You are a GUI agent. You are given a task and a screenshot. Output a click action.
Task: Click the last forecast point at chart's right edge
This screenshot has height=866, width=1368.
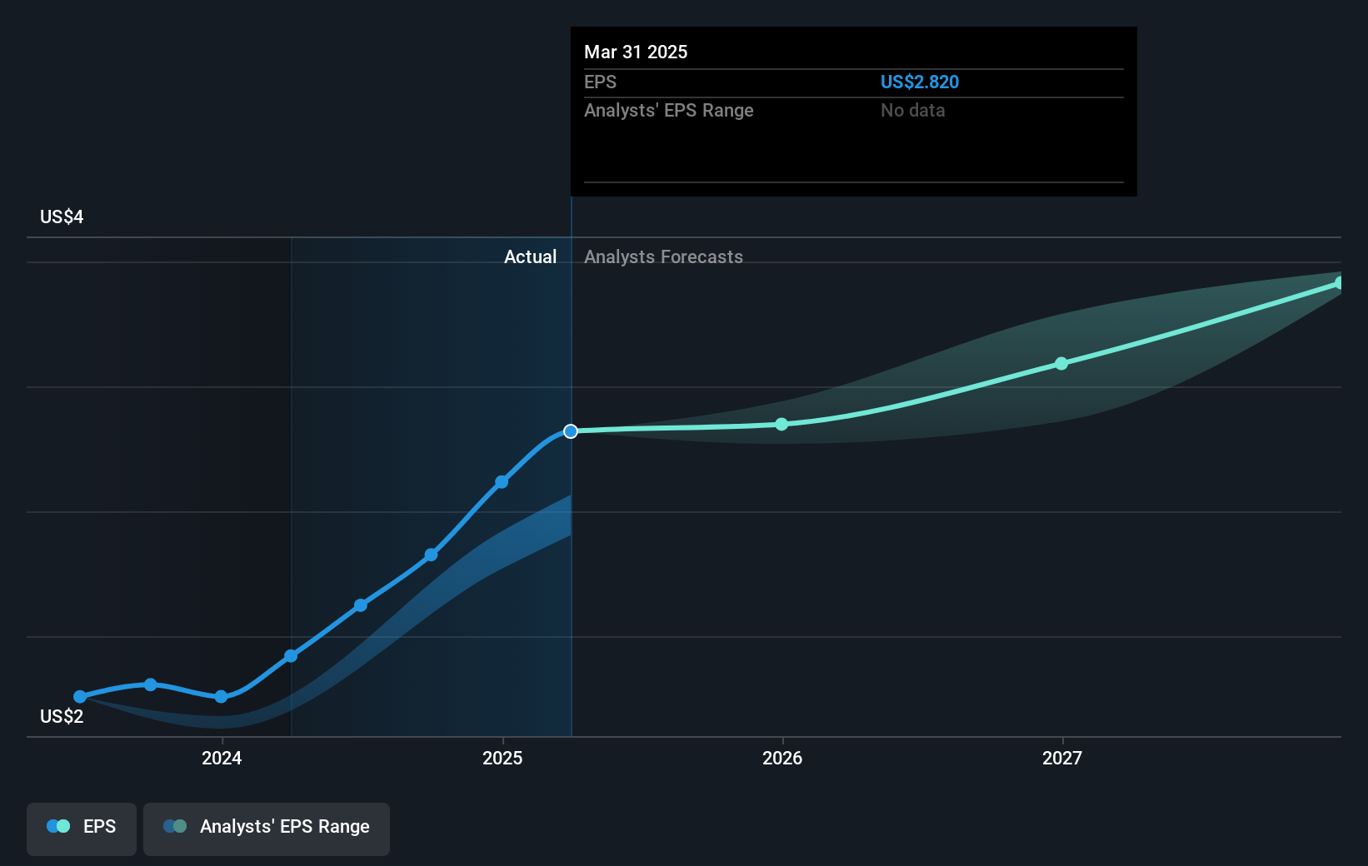click(x=1340, y=283)
